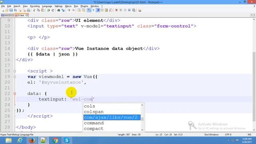This screenshot has width=256, height=144.
Task: Click the Zoom In toolbar icon
Action: coord(69,10)
